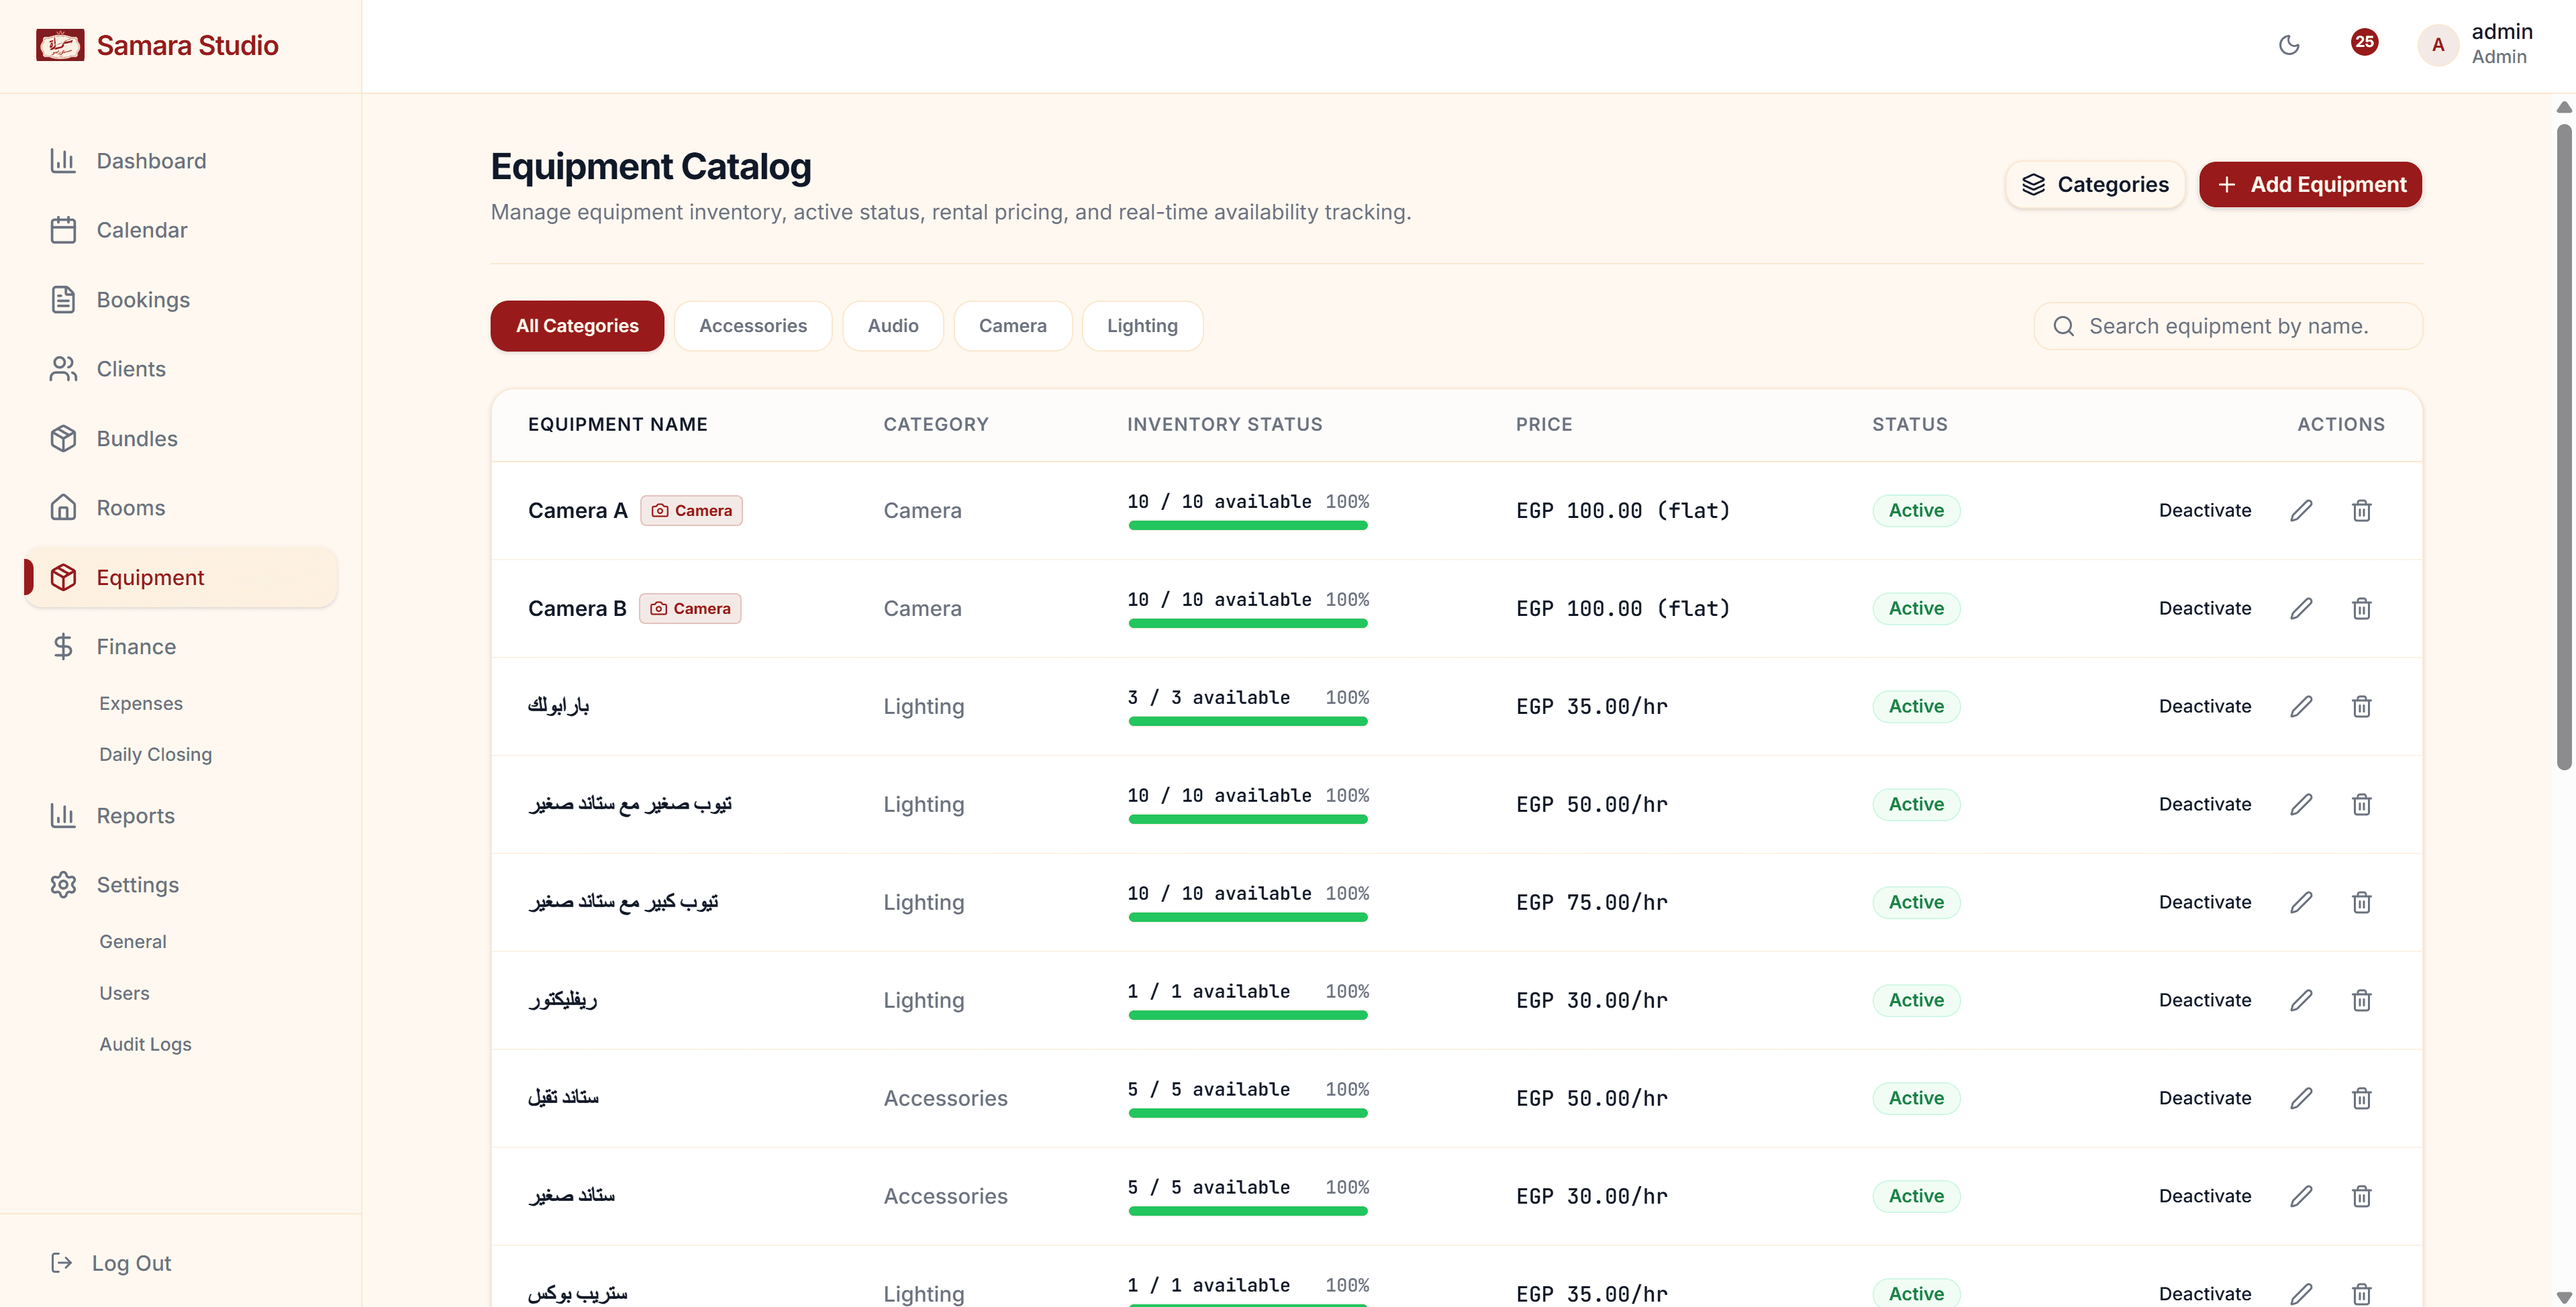The width and height of the screenshot is (2576, 1307).
Task: Open Audit Logs under Settings
Action: pyautogui.click(x=145, y=1045)
